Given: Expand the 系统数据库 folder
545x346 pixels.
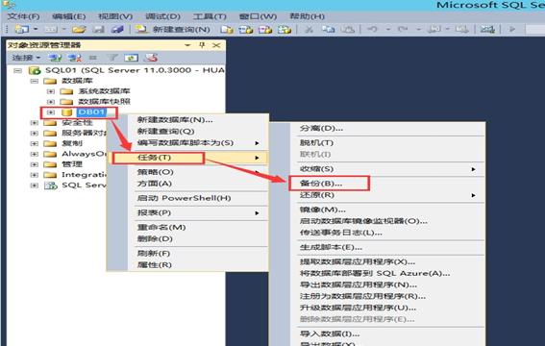Looking at the screenshot, I should (51, 91).
